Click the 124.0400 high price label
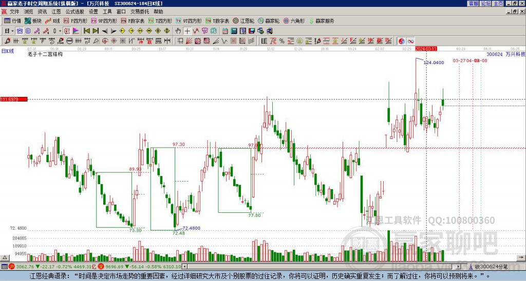 434,63
